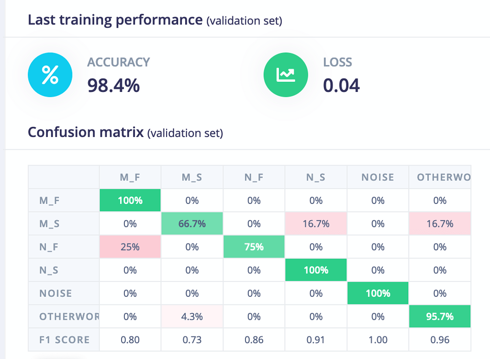Click the 0.73 F1 score value
This screenshot has height=359, width=490.
[x=192, y=340]
